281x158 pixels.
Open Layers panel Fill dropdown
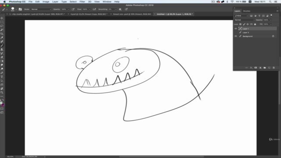click(271, 24)
